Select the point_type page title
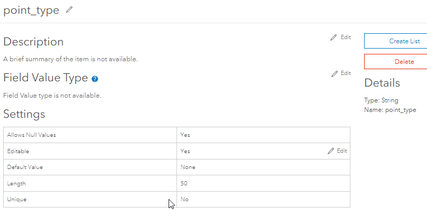427x216 pixels. 31,11
